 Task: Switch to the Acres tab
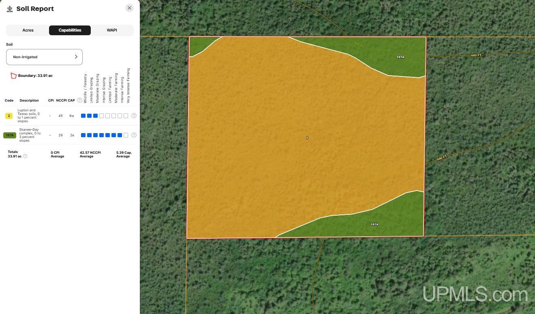pos(28,30)
